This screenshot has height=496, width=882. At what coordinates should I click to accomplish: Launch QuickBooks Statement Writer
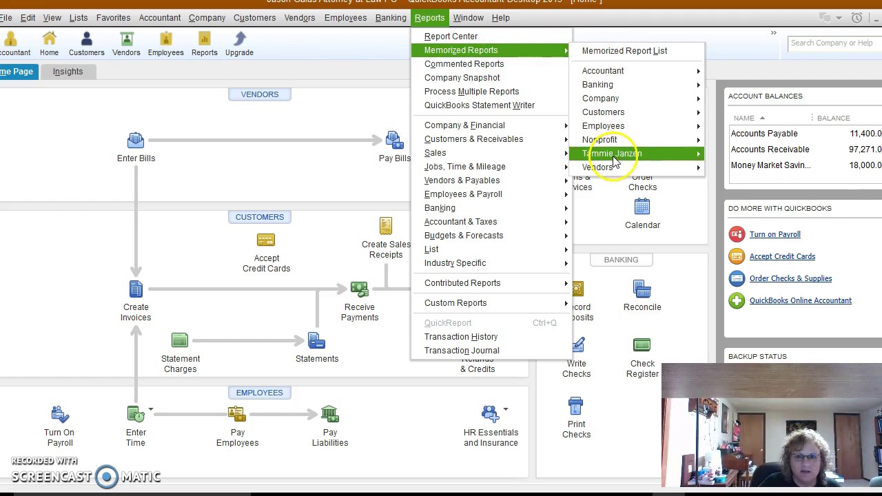click(x=492, y=105)
